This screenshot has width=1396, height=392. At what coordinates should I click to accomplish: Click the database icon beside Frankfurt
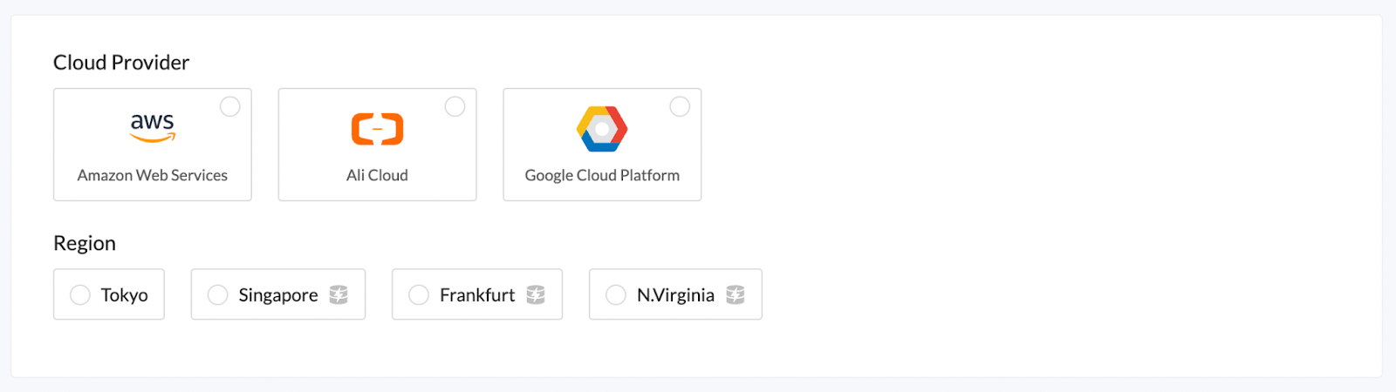click(536, 294)
